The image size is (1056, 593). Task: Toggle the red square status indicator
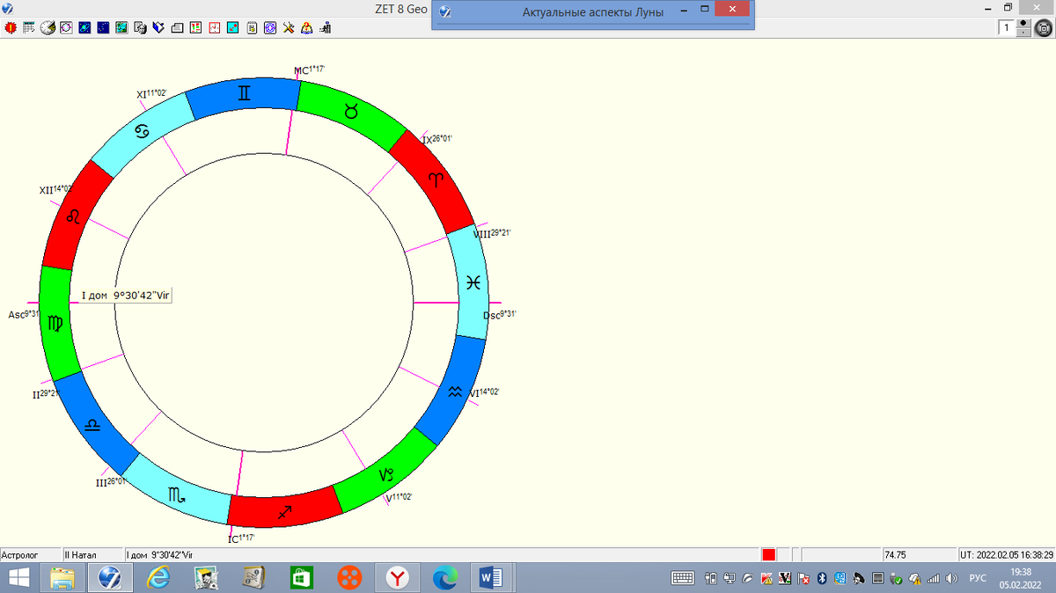tap(769, 554)
